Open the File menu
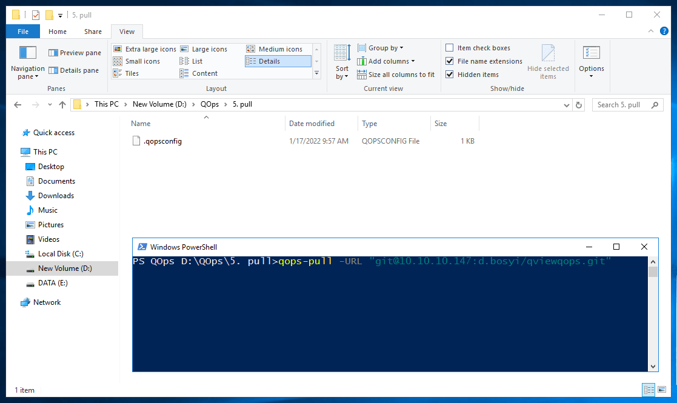The width and height of the screenshot is (677, 403). click(23, 32)
